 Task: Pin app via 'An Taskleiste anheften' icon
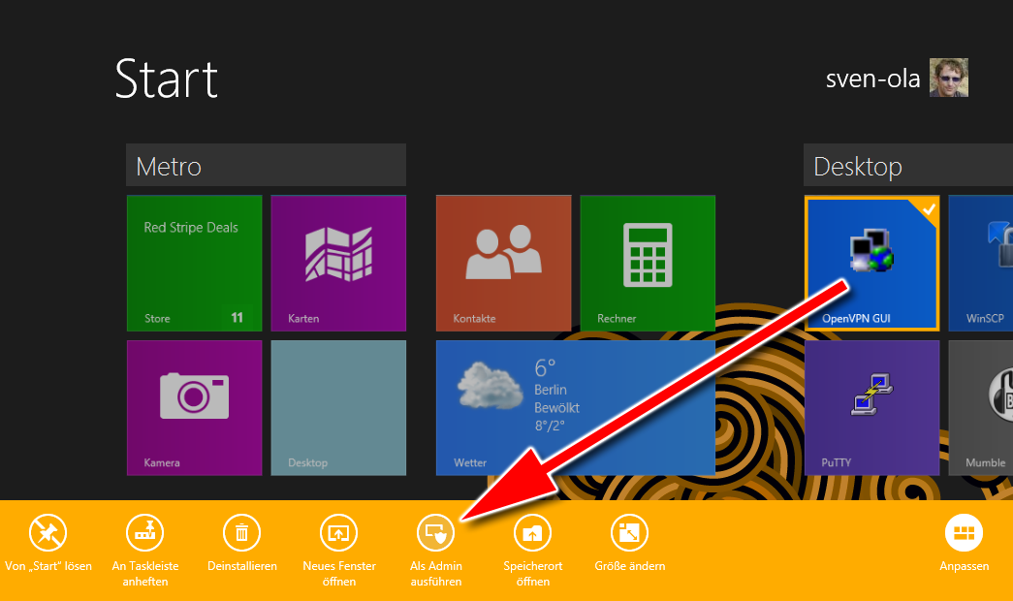(x=145, y=532)
